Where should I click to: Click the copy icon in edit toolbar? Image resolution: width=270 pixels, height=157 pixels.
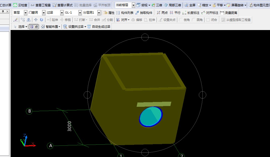click(x=22, y=20)
